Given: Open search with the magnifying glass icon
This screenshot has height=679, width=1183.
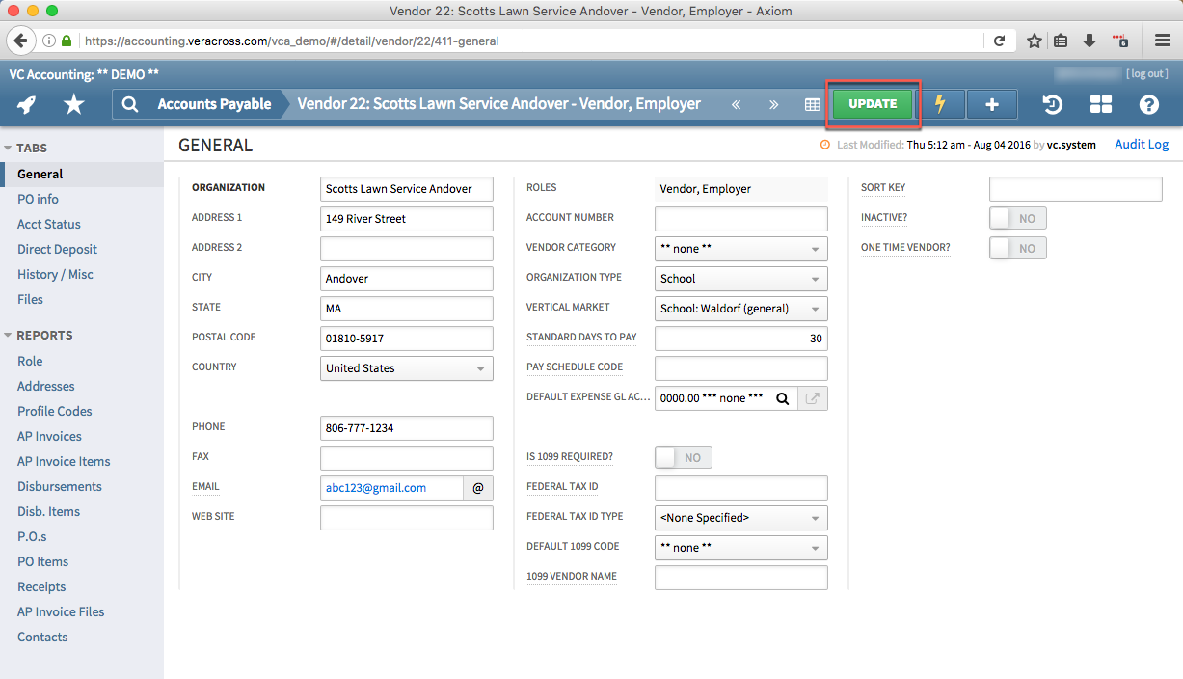Looking at the screenshot, I should (x=129, y=104).
